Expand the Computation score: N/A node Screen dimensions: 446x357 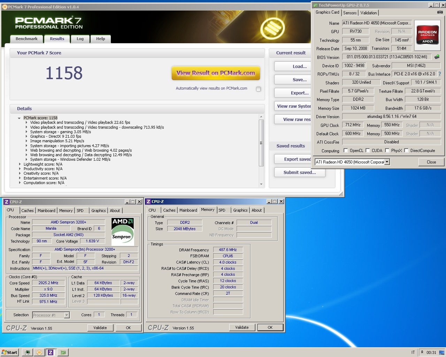[20, 183]
